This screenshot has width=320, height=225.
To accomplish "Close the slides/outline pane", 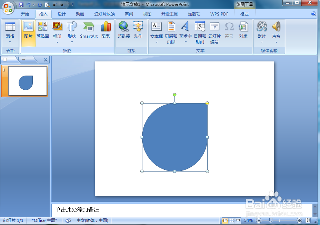I will pos(46,60).
